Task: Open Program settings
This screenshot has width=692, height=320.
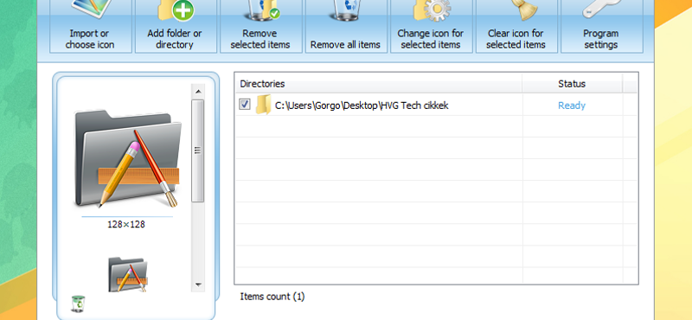Action: pos(601,27)
